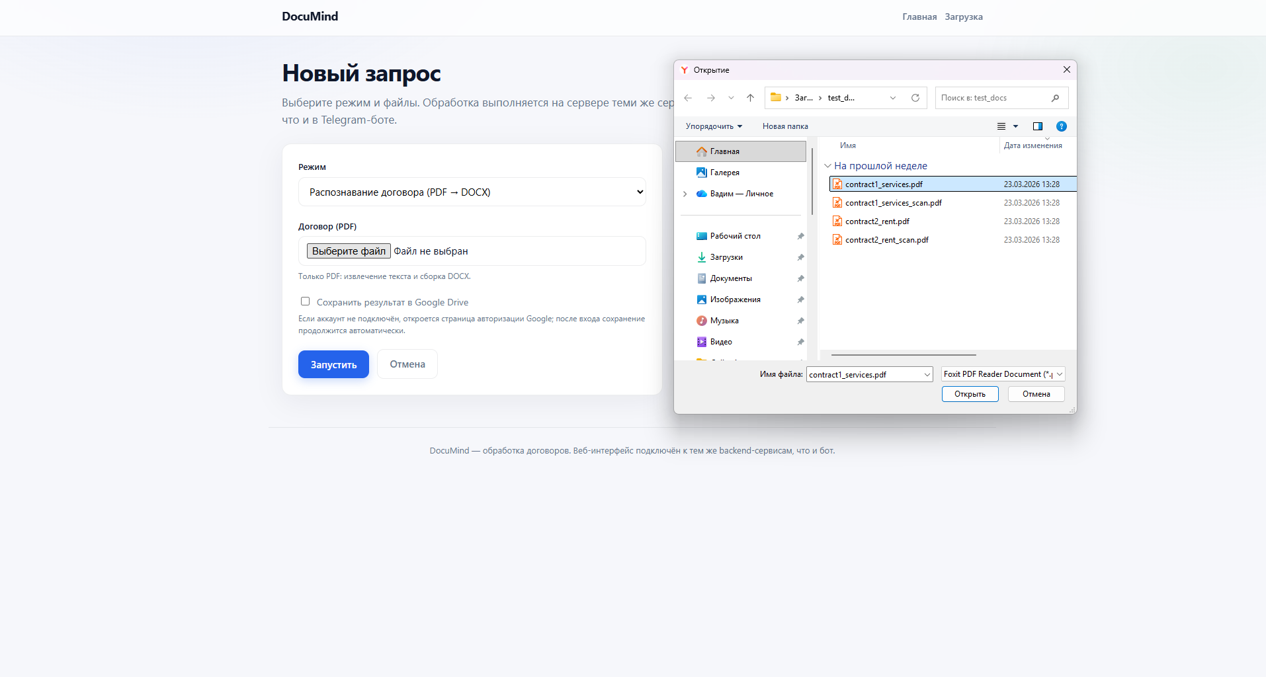Click the horizontal scrollbar in file list

(x=904, y=355)
